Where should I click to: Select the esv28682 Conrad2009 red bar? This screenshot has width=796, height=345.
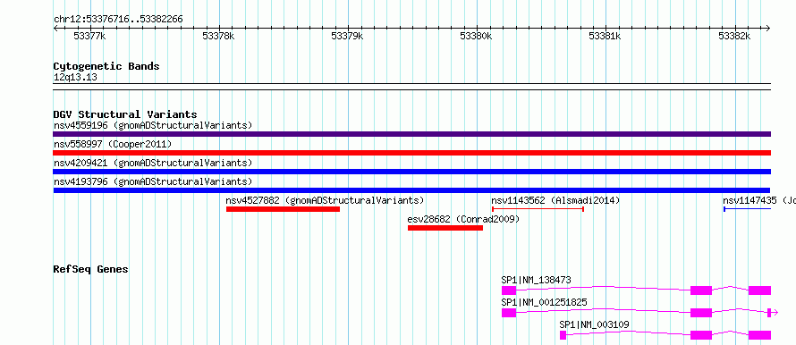(445, 228)
